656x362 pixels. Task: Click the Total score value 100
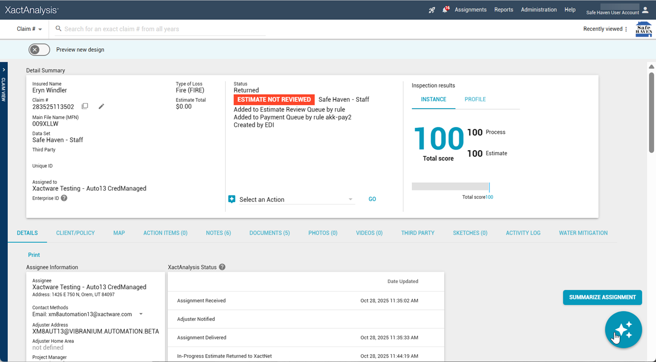click(438, 139)
